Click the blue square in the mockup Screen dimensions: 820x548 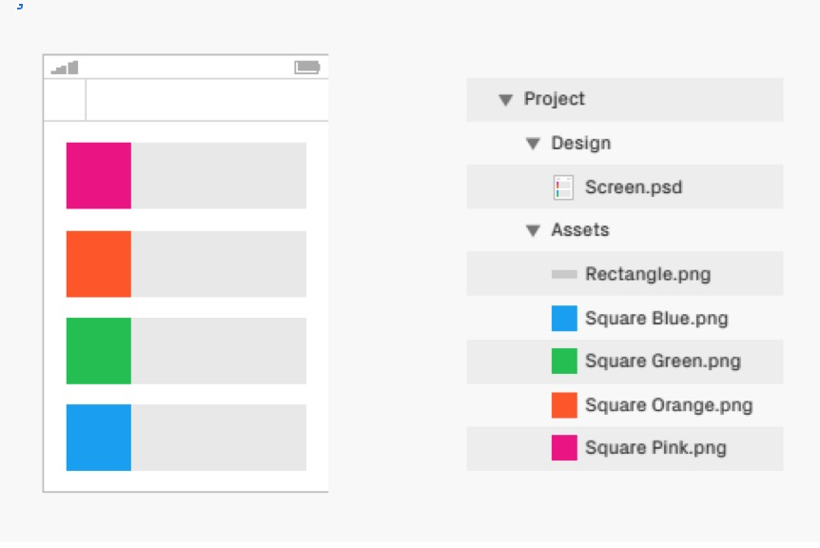(x=99, y=438)
